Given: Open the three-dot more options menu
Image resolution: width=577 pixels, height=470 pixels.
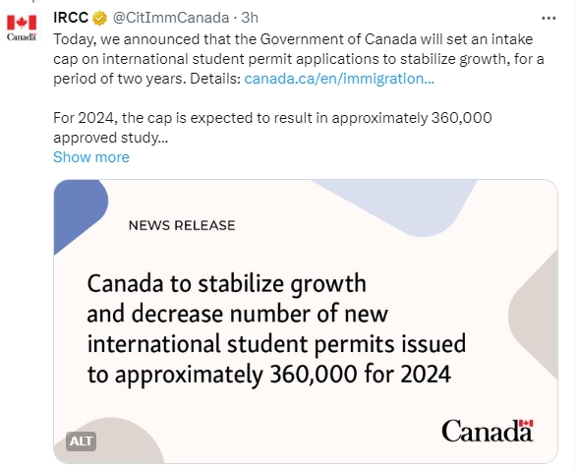Looking at the screenshot, I should click(x=548, y=18).
